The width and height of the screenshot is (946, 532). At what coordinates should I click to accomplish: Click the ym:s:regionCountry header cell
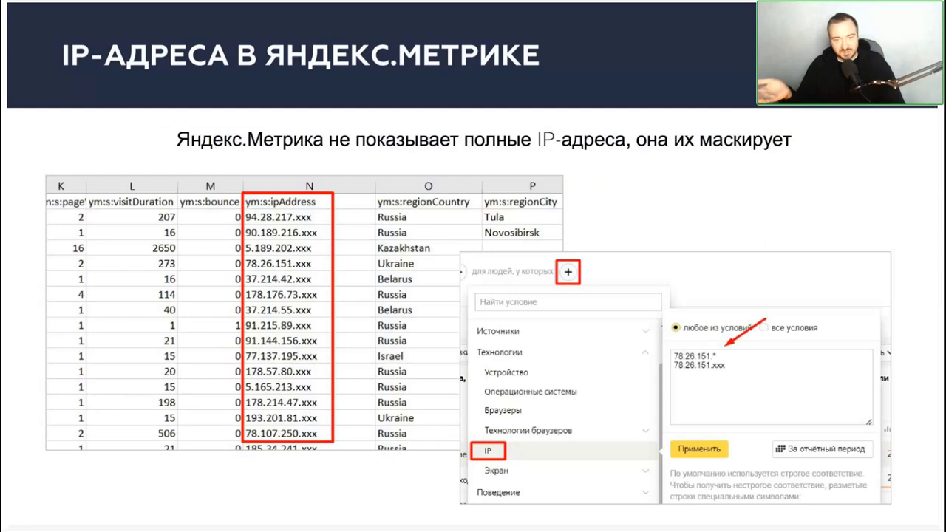pyautogui.click(x=428, y=202)
